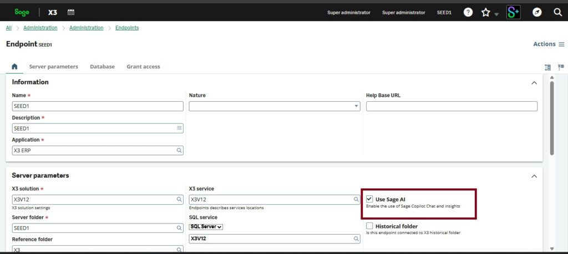The height and width of the screenshot is (254, 568).
Task: Click the Description input field
Action: 98,128
